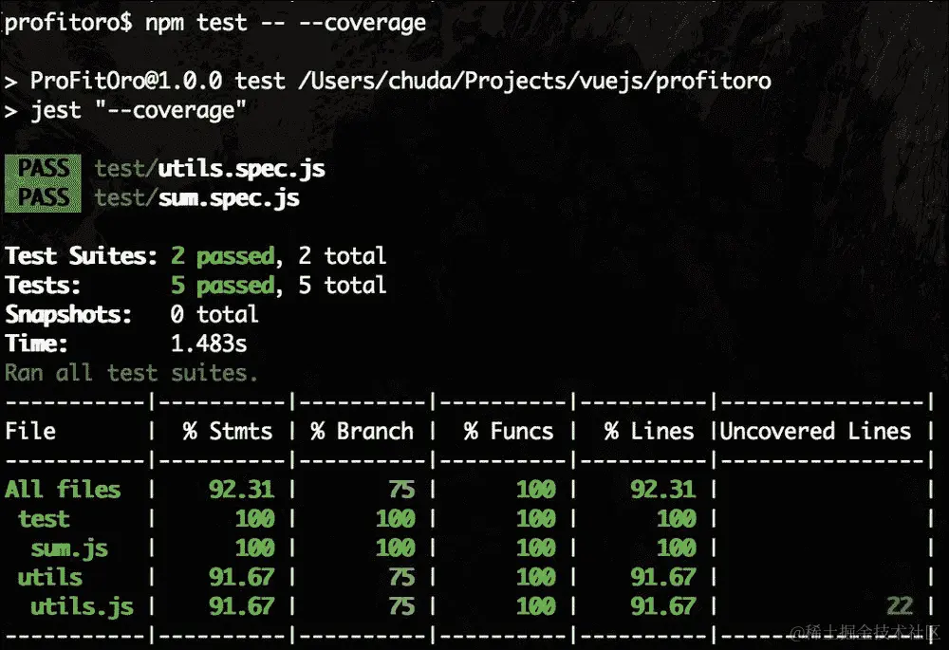
Task: Click the '% Lines' column header
Action: [x=649, y=431]
